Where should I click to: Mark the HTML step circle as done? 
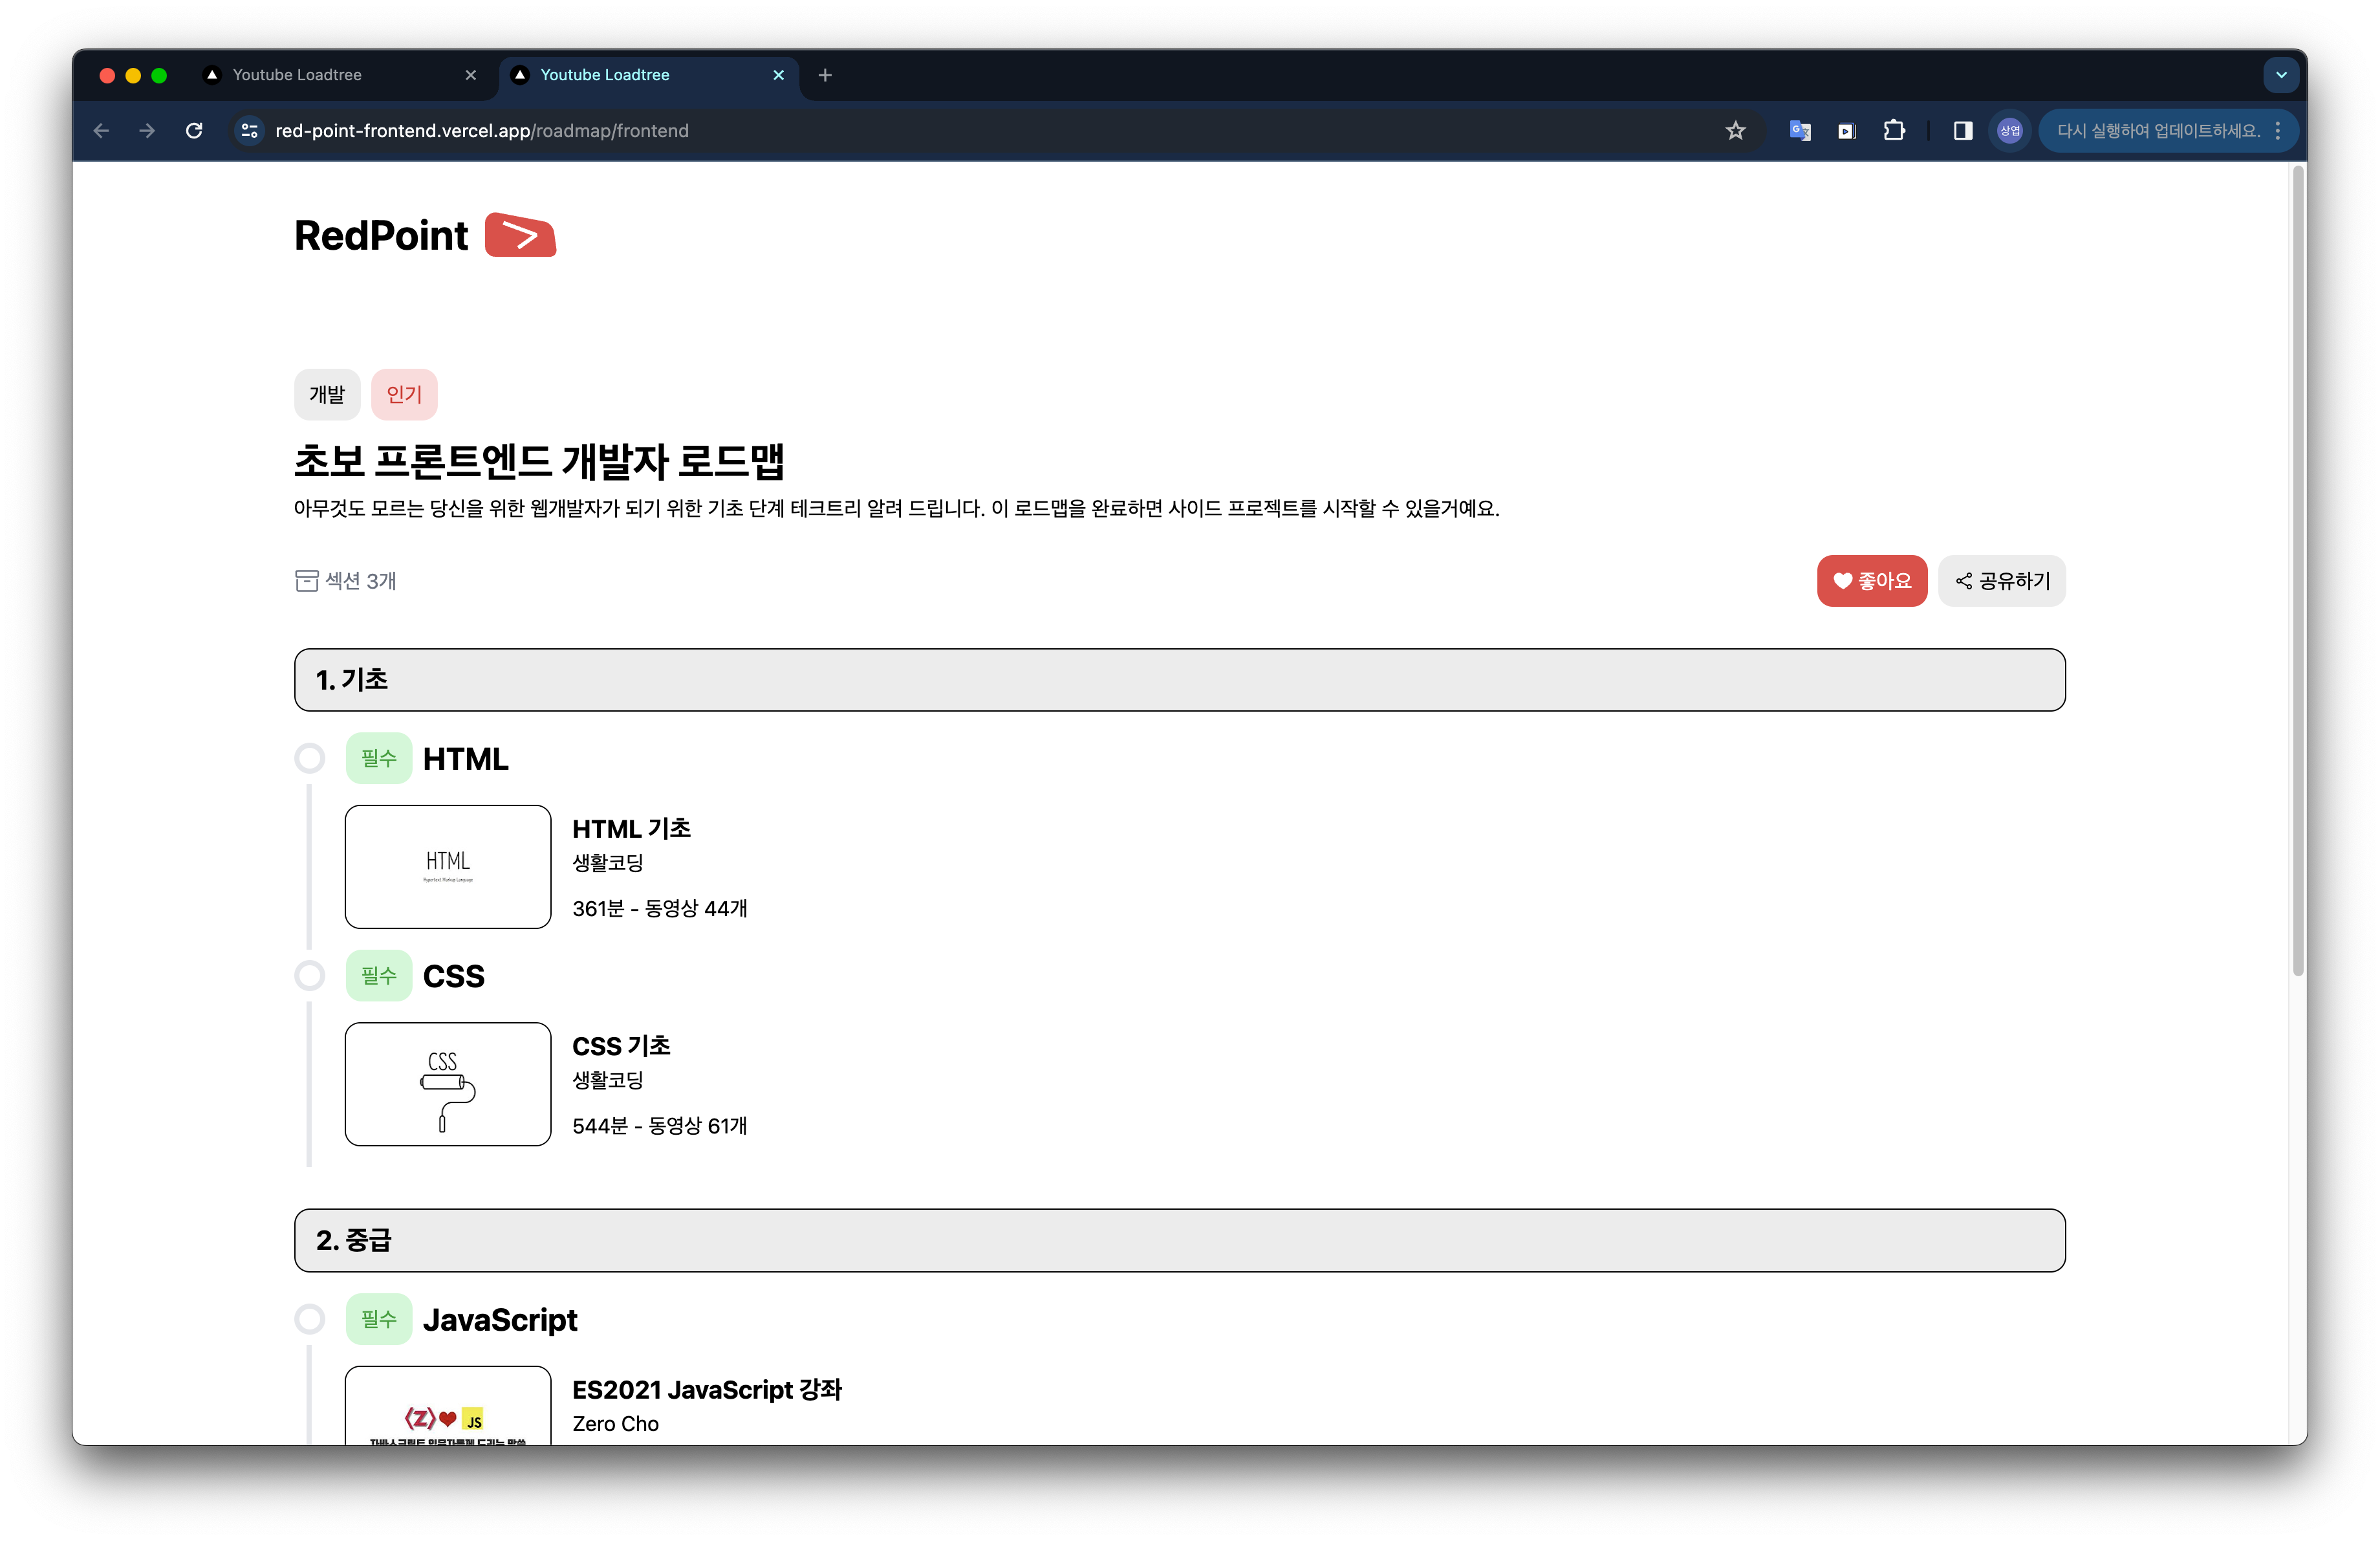[310, 758]
